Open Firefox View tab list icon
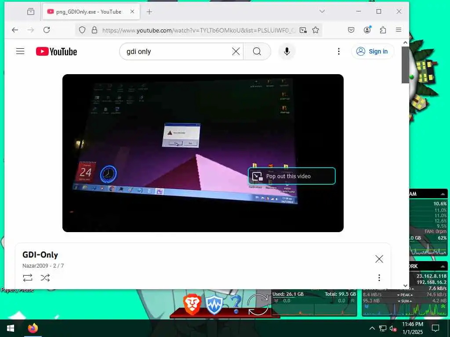This screenshot has width=450, height=337. click(x=31, y=11)
